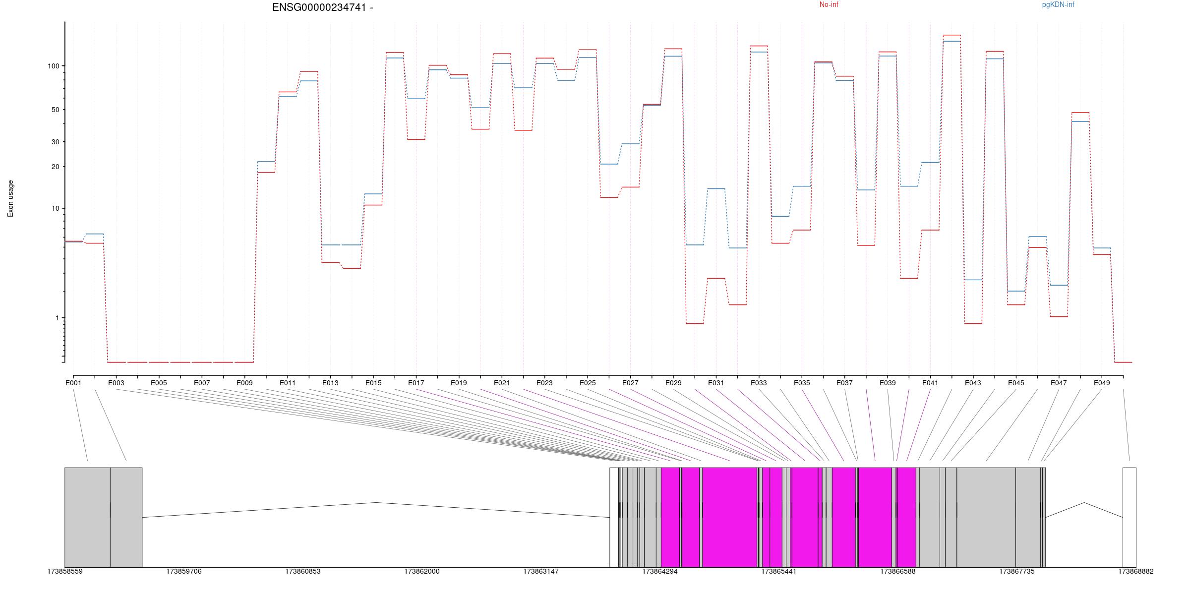
Task: Click the white rightmost exon box
Action: tap(1129, 517)
